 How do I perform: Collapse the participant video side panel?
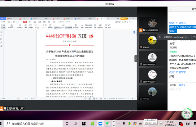(136, 59)
